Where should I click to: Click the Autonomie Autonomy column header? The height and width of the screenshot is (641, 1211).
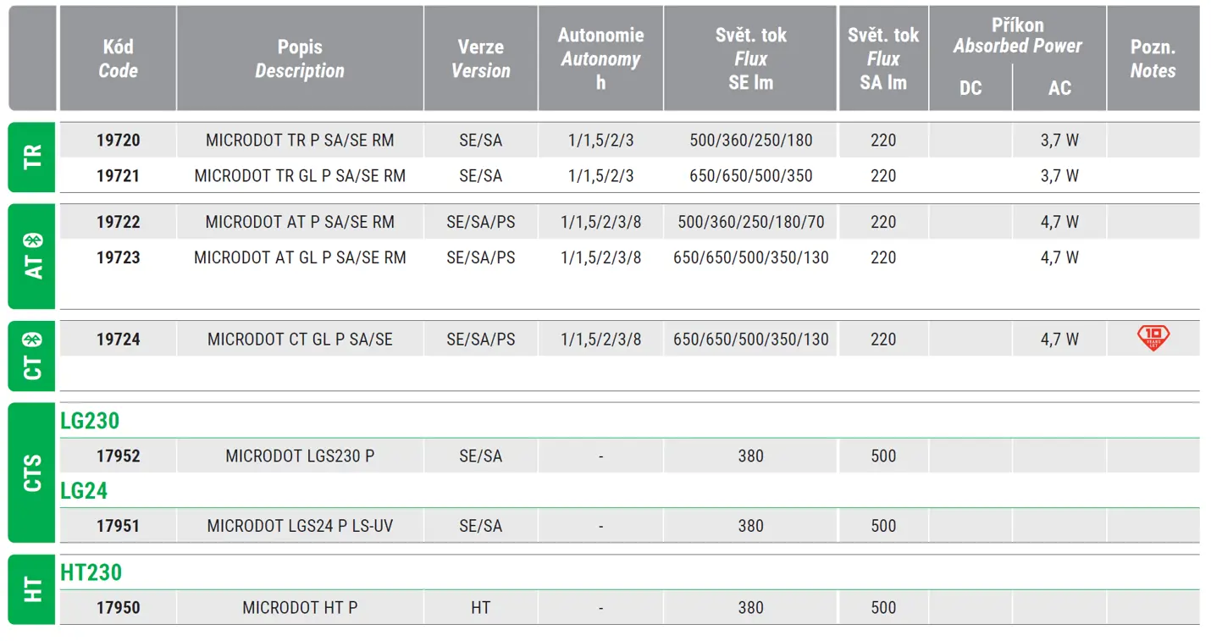(600, 58)
